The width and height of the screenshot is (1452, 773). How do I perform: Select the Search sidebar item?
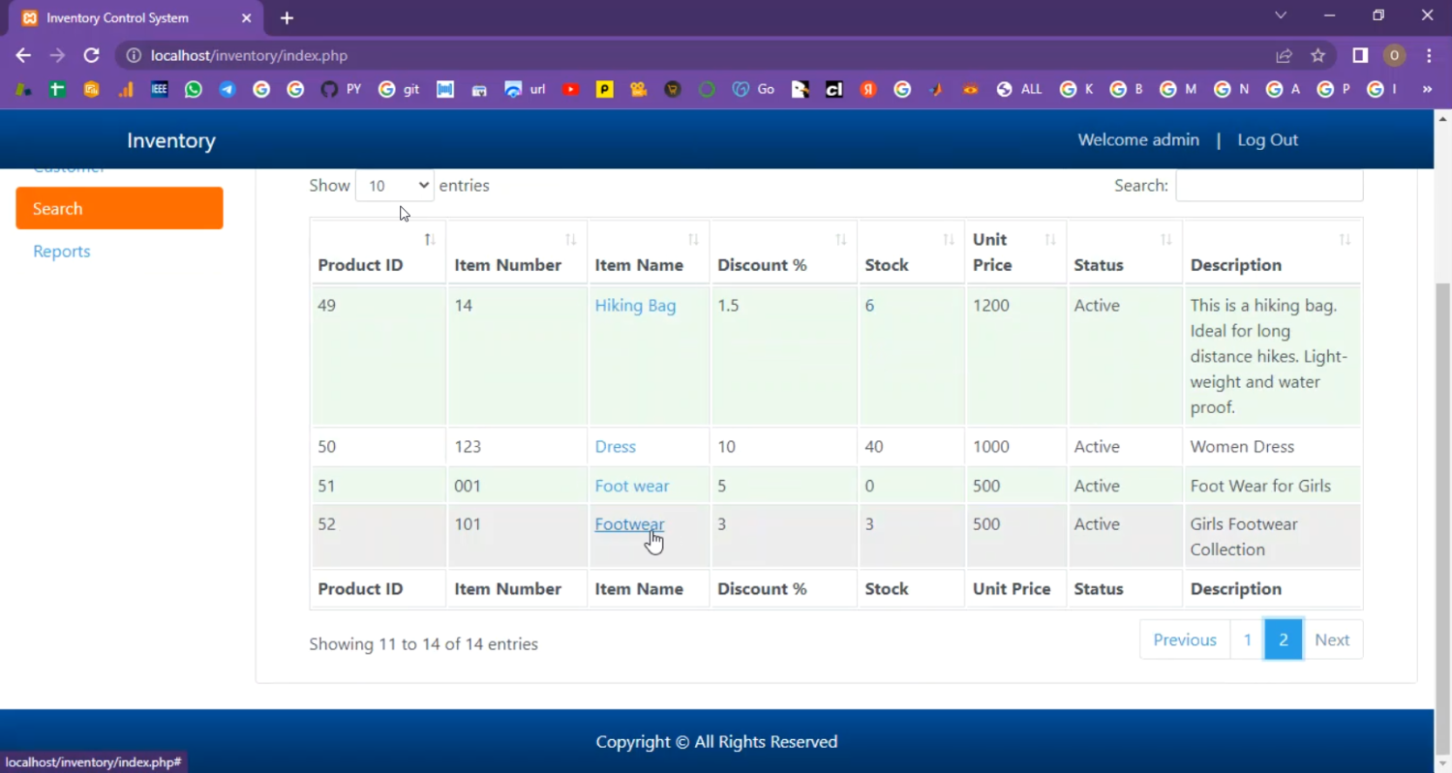coord(119,208)
